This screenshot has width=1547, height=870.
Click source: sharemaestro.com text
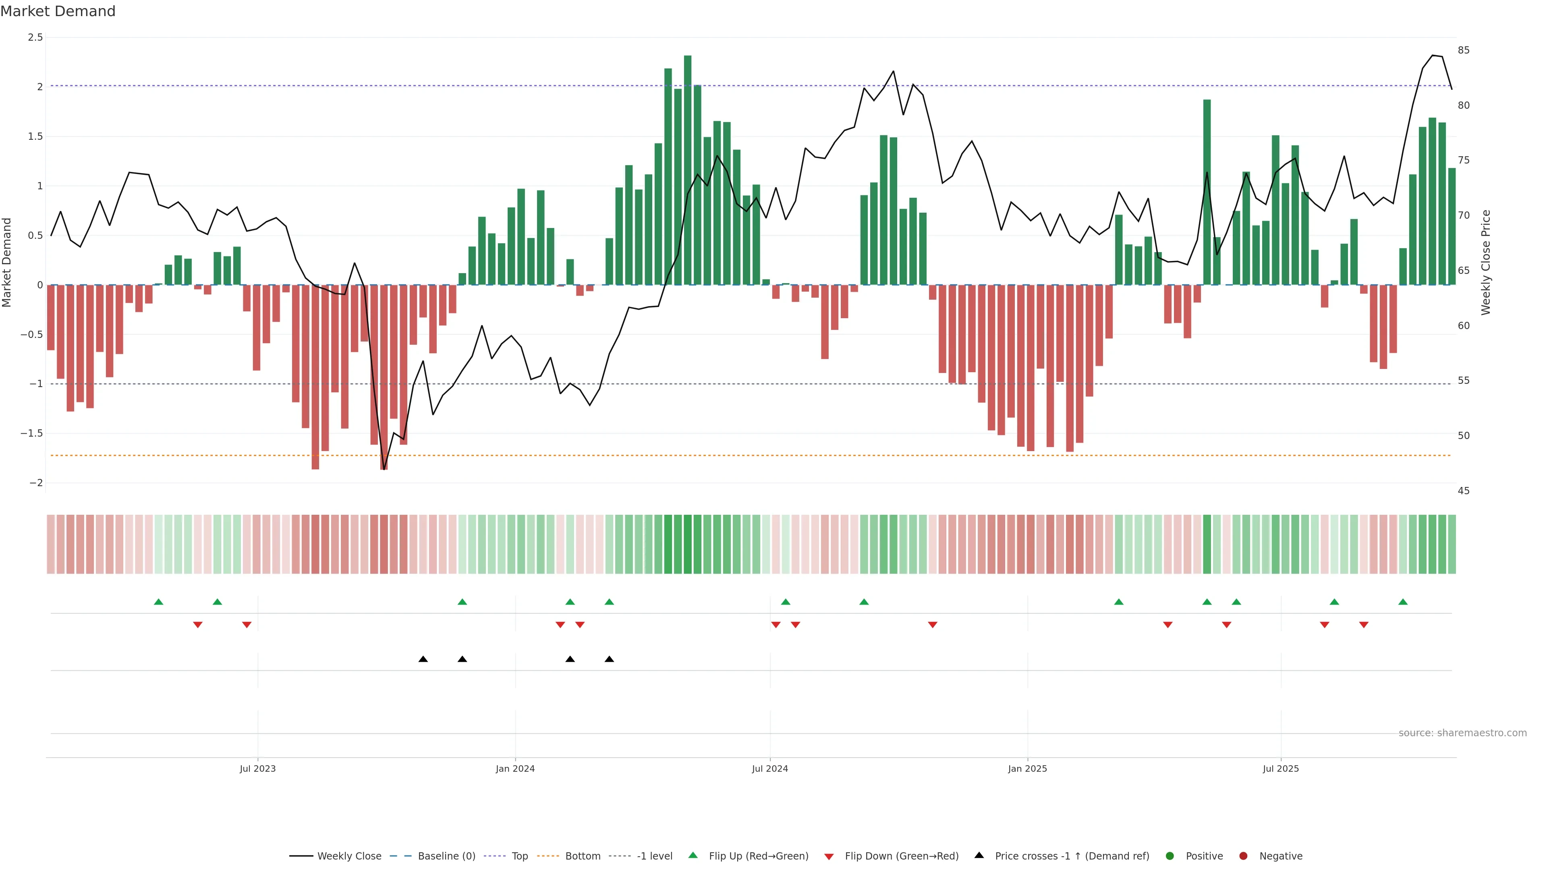pyautogui.click(x=1462, y=733)
